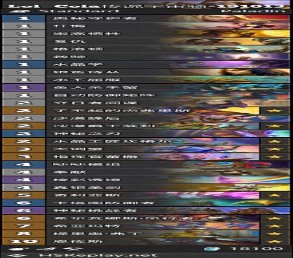Select the 格洛顿 card row
The width and height of the screenshot is (293, 258).
click(146, 49)
